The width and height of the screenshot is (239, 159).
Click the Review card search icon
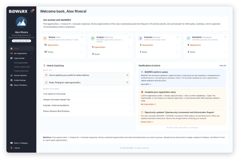point(45,38)
